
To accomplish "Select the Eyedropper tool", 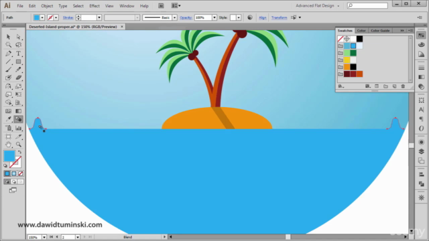I will tap(8, 119).
